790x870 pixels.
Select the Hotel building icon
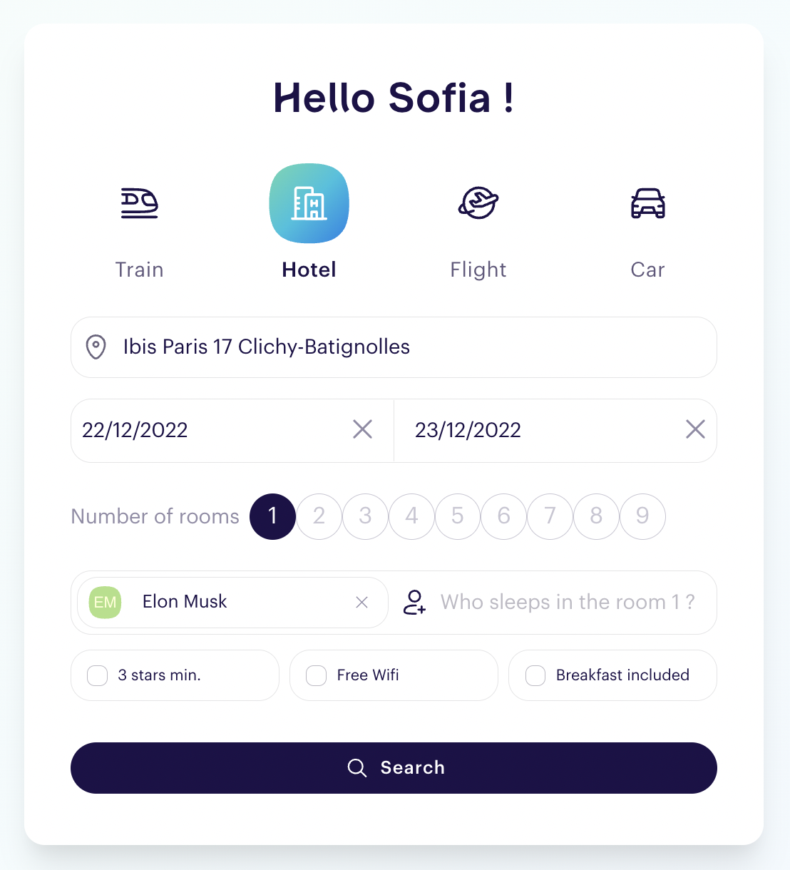pyautogui.click(x=309, y=203)
